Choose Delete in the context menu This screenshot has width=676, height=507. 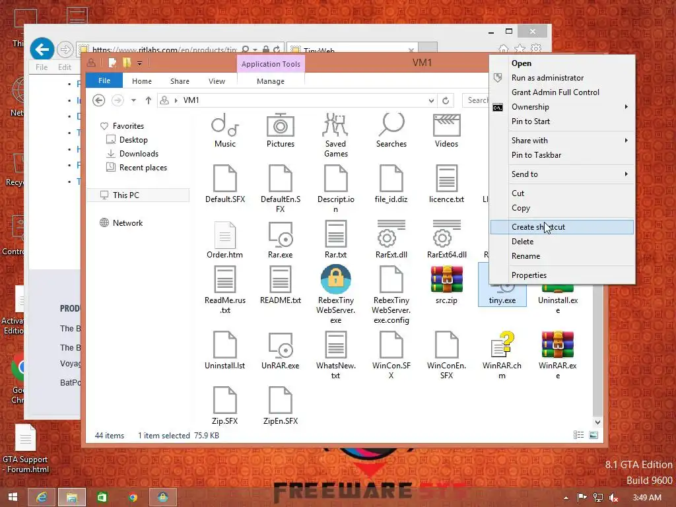click(x=562, y=242)
